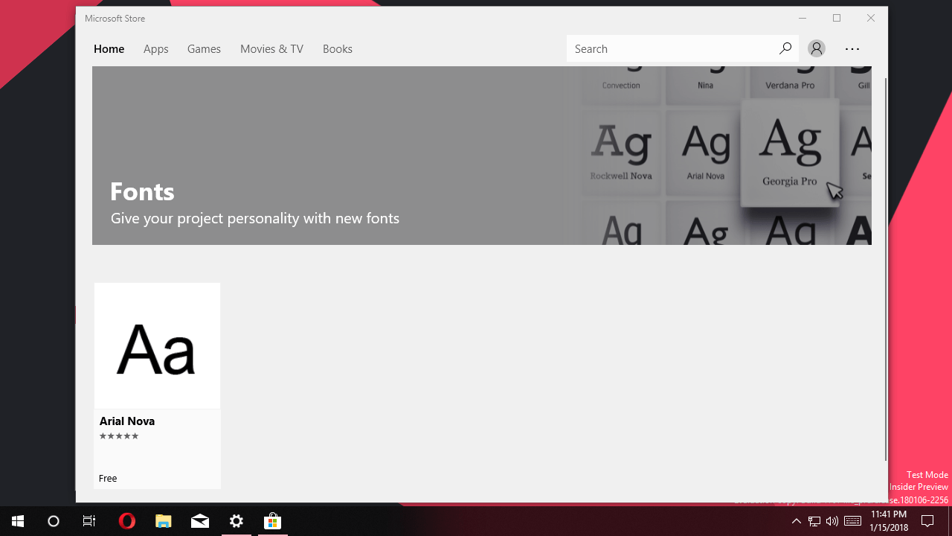Open the network status icon in the tray
Viewport: 952px width, 536px height.
point(814,521)
